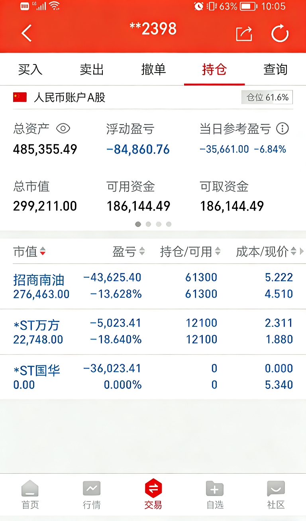The width and height of the screenshot is (306, 521).
Task: Open the 行情 market chart icon
Action: pyautogui.click(x=92, y=488)
